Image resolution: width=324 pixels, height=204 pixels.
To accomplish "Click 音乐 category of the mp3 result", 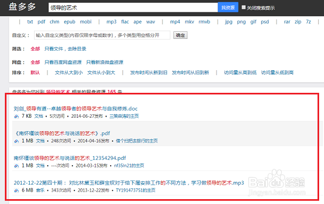I will pyautogui.click(x=40, y=190).
